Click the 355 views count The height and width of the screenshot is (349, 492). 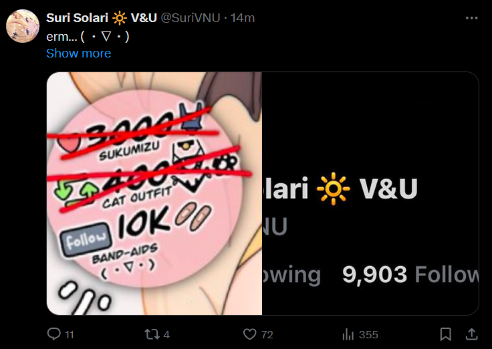(368, 335)
